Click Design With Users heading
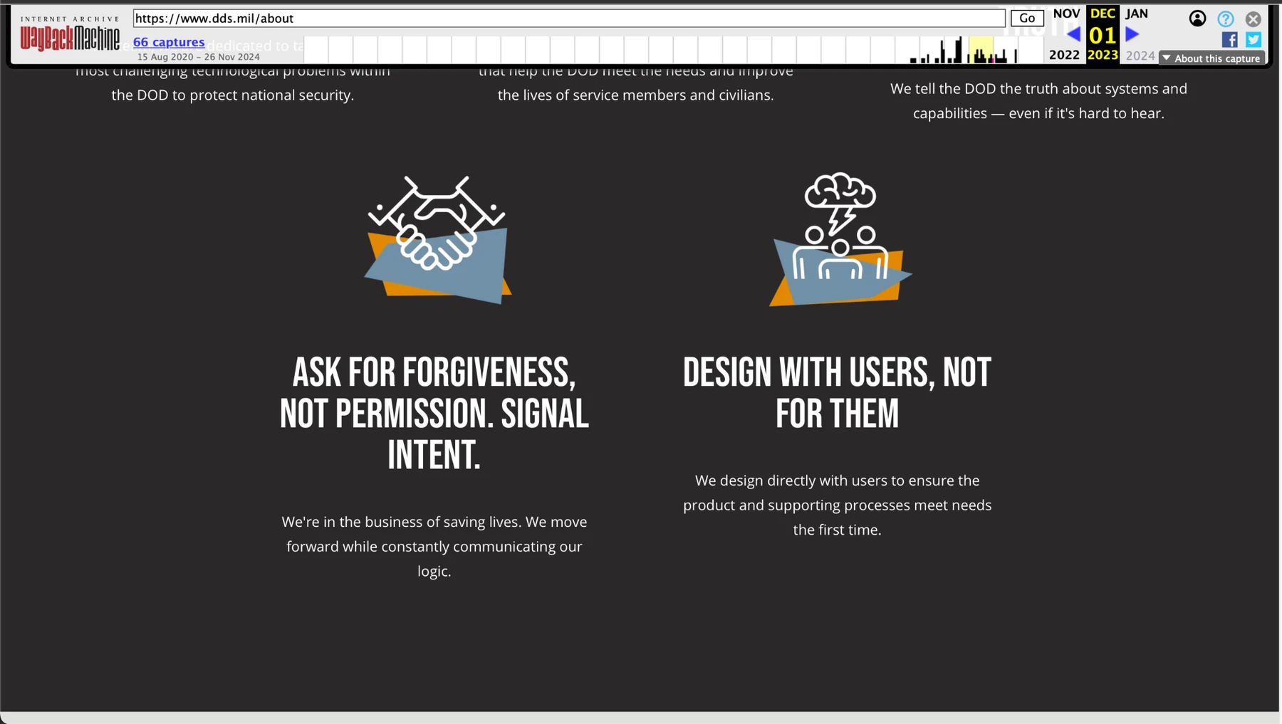 [837, 393]
